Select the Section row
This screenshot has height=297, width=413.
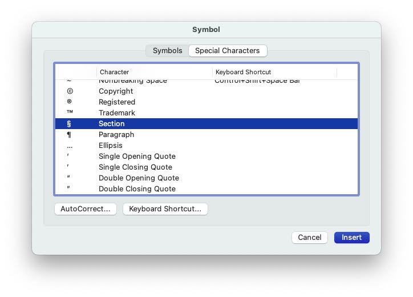(x=206, y=124)
